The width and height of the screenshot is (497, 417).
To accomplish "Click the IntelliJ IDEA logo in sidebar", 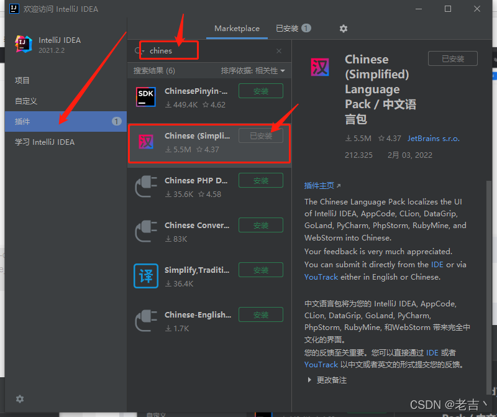I will coord(24,44).
